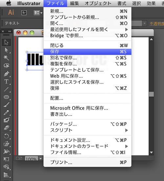This screenshot has width=164, height=181.
Task: Select the Paintbrush tool
Action: tap(7, 105)
